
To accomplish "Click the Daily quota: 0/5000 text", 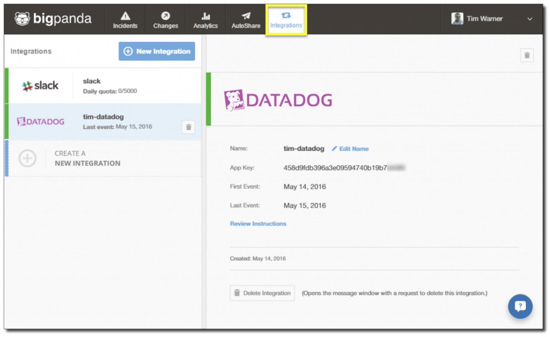I will [x=110, y=91].
